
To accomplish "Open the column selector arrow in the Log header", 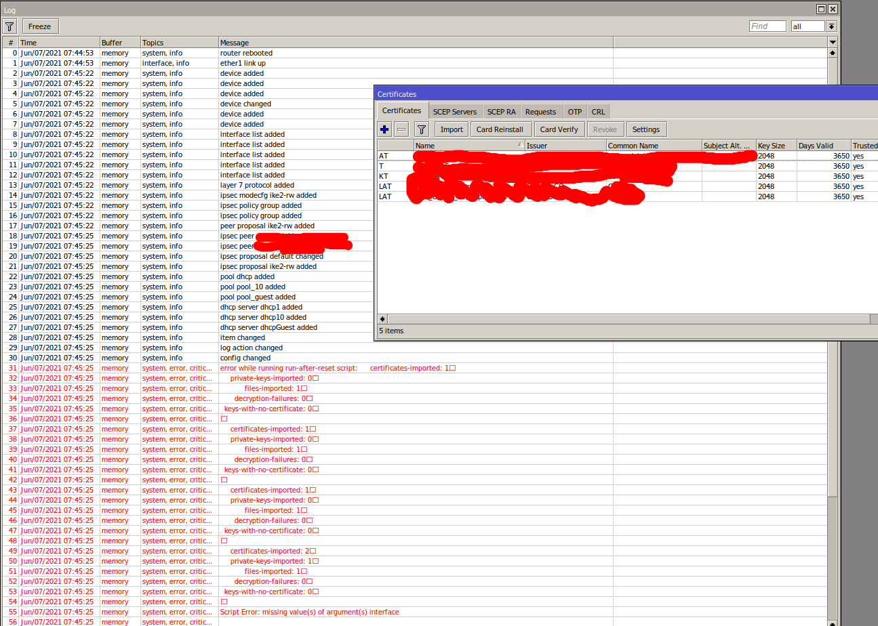I will pyautogui.click(x=833, y=42).
